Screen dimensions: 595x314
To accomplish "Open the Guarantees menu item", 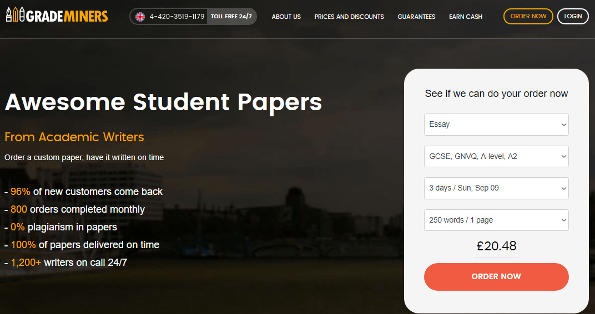I will tap(416, 17).
